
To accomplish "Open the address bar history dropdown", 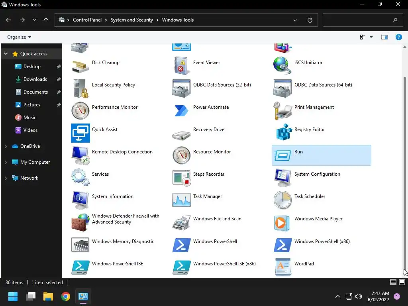I will pyautogui.click(x=295, y=20).
